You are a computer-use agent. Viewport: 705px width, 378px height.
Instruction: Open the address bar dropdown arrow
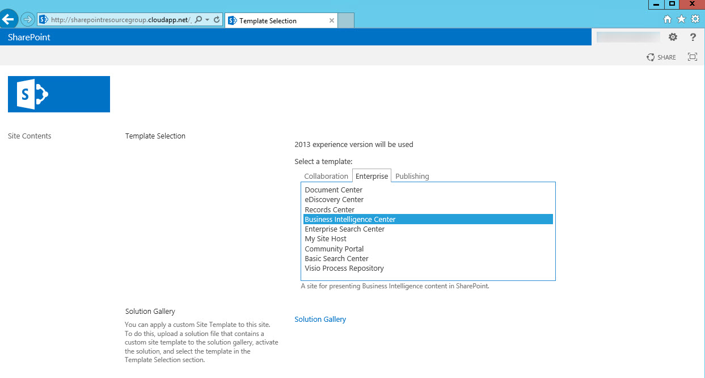[x=207, y=19]
